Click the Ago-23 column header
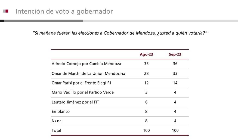This screenshot has height=140, width=238. point(146,54)
